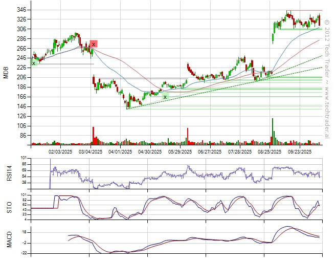Viewport: 336px width, 263px height.
Task: Pick the 05/29/2025 date on the time axis
Action: (180, 151)
